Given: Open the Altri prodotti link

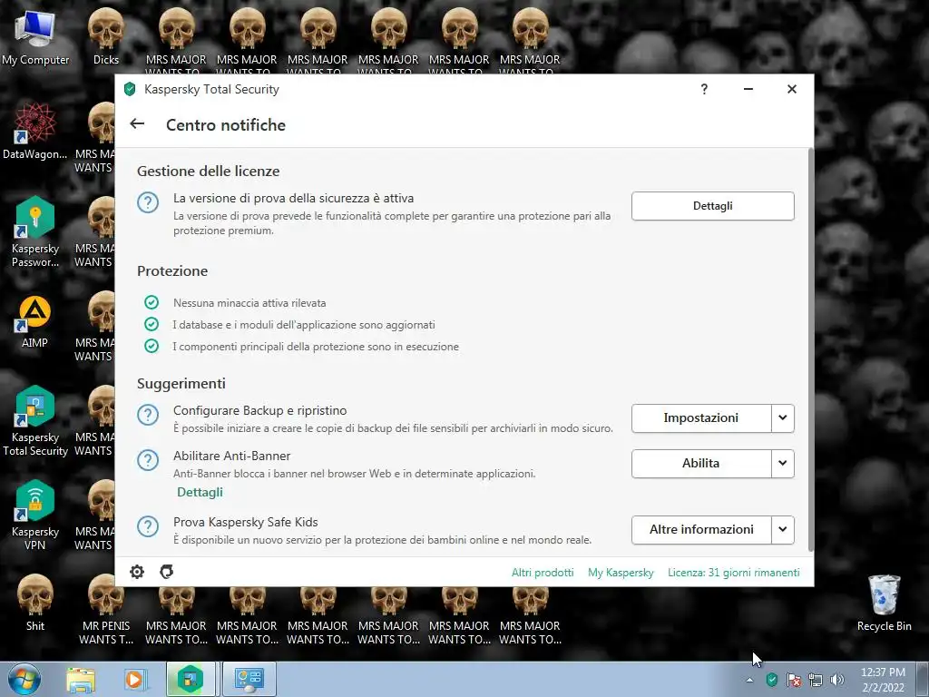Looking at the screenshot, I should pos(543,573).
